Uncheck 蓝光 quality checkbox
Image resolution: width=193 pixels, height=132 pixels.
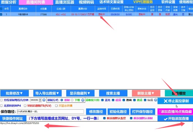[x=102, y=100]
